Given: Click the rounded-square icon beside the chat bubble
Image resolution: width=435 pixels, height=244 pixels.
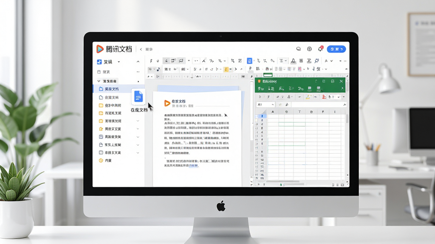Looking at the screenshot, I should [x=309, y=49].
